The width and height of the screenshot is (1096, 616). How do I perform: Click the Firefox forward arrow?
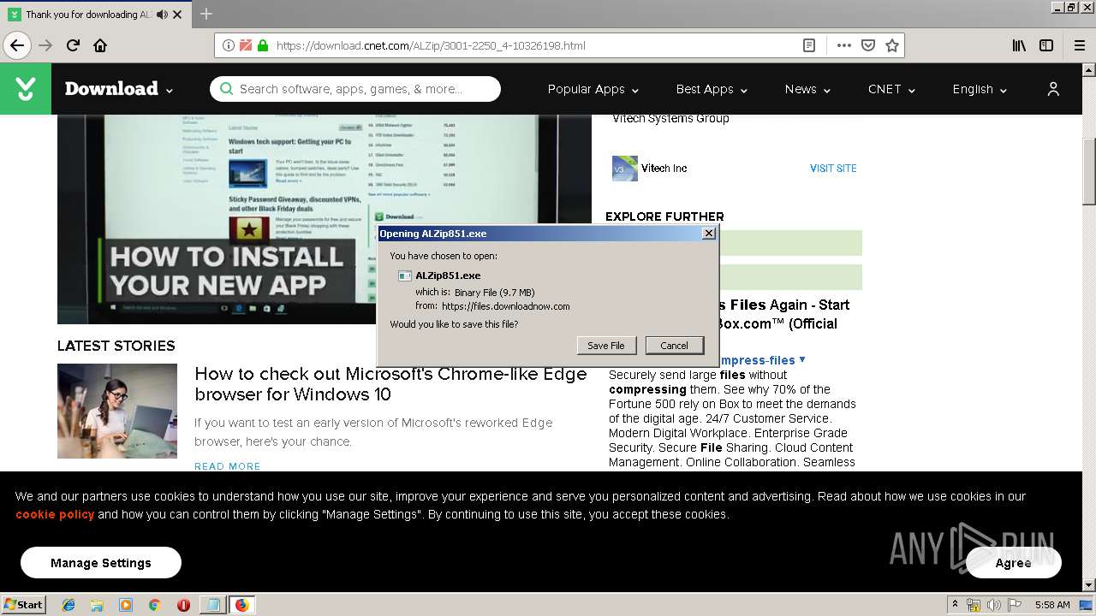point(45,45)
